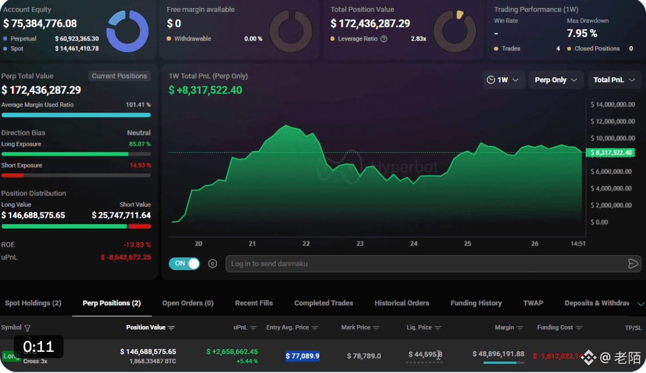Open Historical Orders tab
646x373 pixels.
click(401, 303)
